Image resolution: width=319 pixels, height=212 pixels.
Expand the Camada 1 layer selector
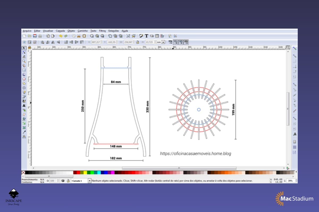(x=90, y=181)
